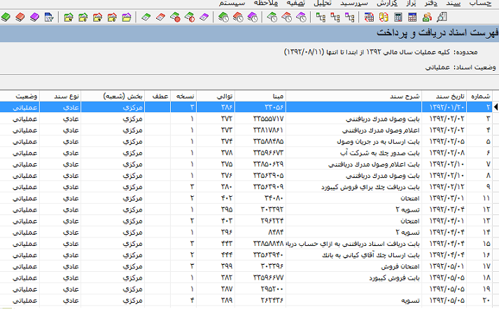The height and width of the screenshot is (309, 499).
Task: Click the magnifier document preview icon
Action: 441,16
